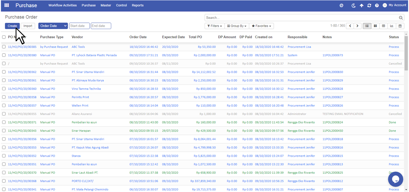Open the Reports menu
The width and height of the screenshot is (409, 192).
138,5
